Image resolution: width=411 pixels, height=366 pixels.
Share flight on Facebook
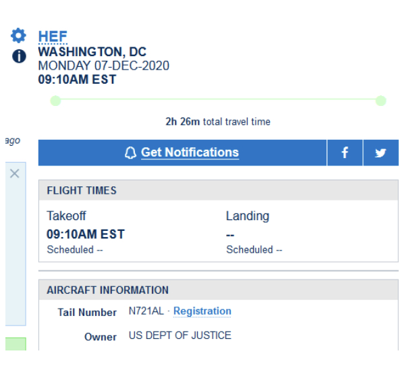[345, 153]
